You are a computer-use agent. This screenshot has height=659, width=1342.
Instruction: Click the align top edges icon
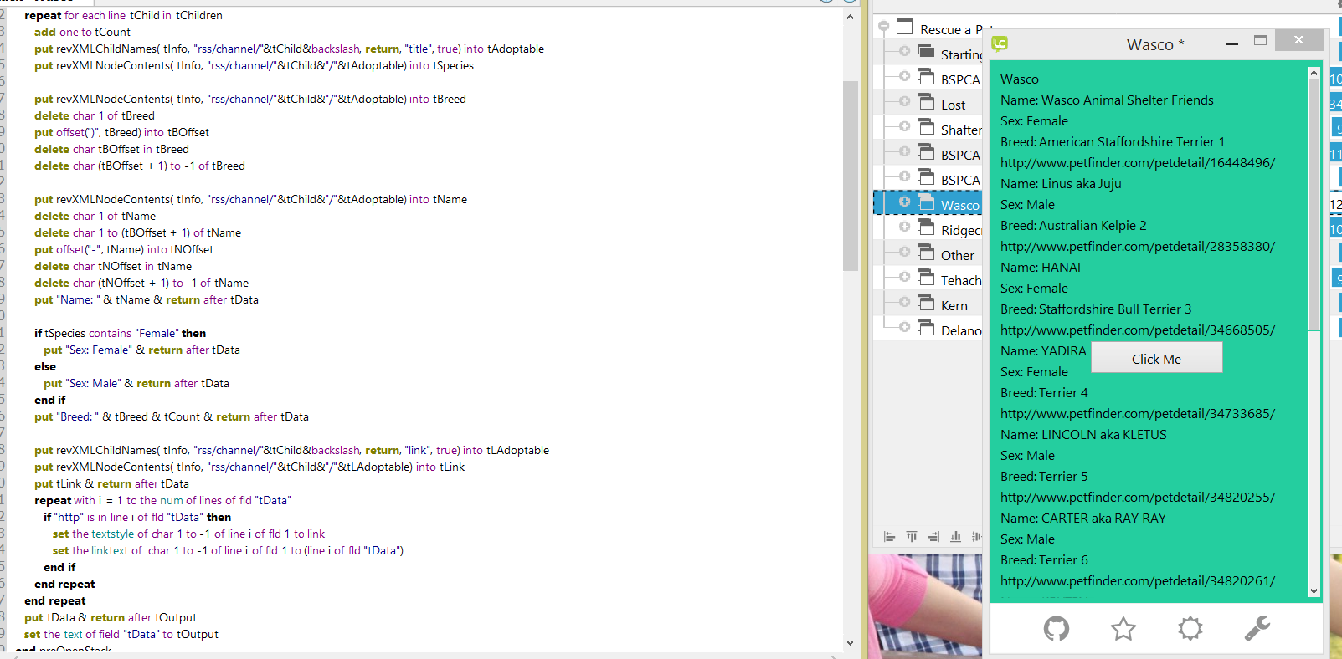(x=912, y=537)
